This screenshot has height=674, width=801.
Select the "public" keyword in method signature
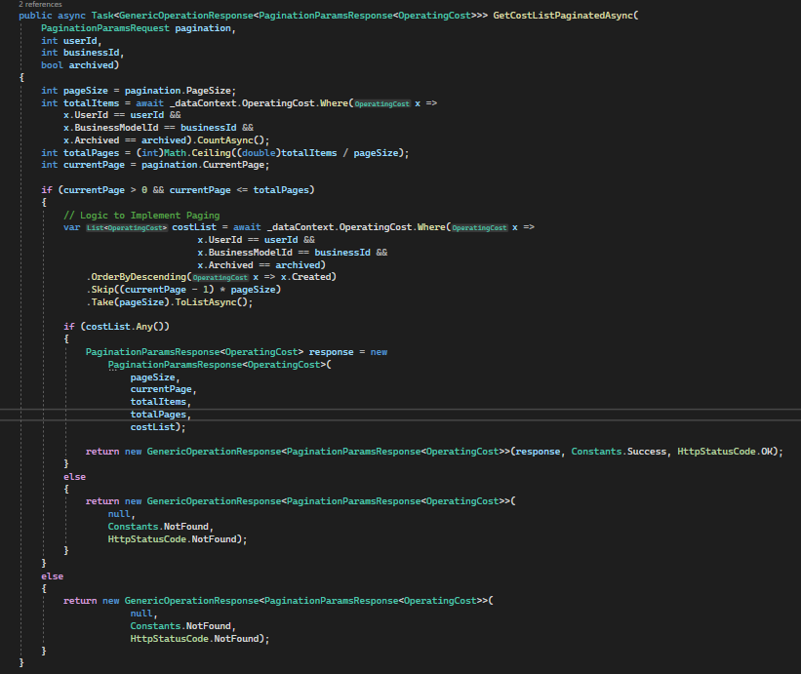(x=35, y=16)
